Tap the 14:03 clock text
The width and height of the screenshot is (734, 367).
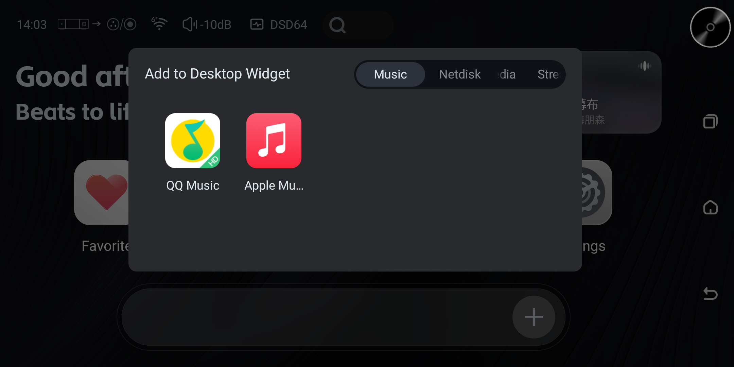coord(32,24)
